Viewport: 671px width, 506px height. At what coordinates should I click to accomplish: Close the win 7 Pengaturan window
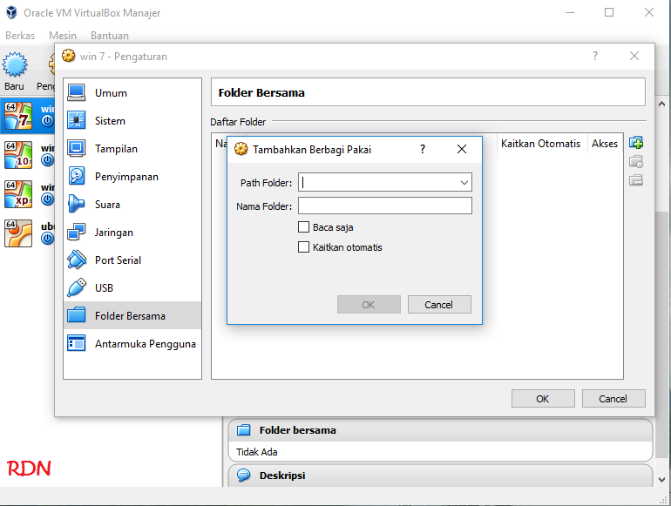(x=634, y=56)
